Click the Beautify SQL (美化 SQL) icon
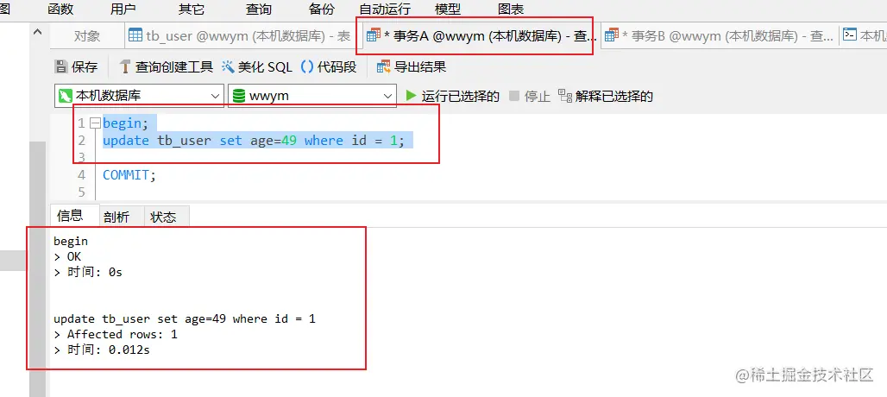Image resolution: width=887 pixels, height=397 pixels. coord(228,66)
